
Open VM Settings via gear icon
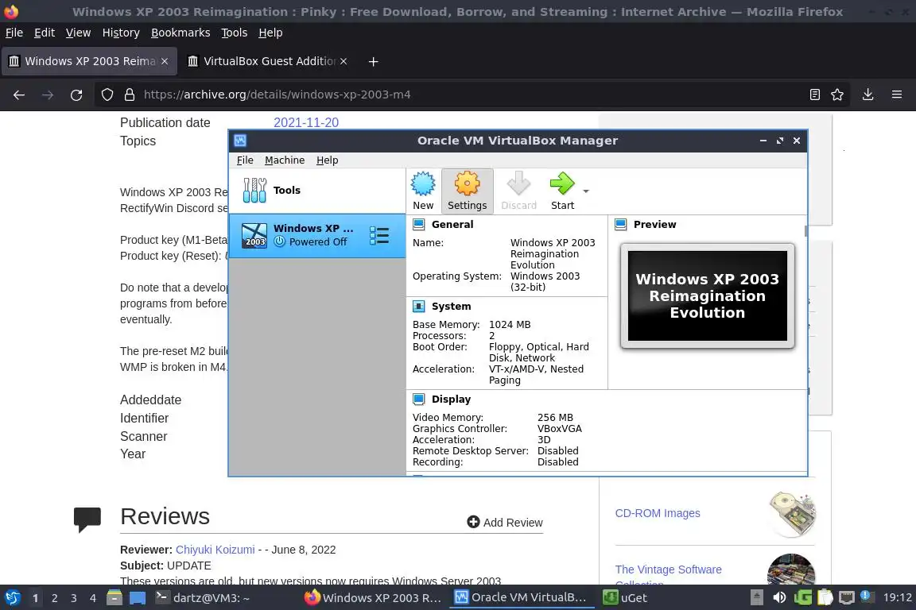click(467, 191)
